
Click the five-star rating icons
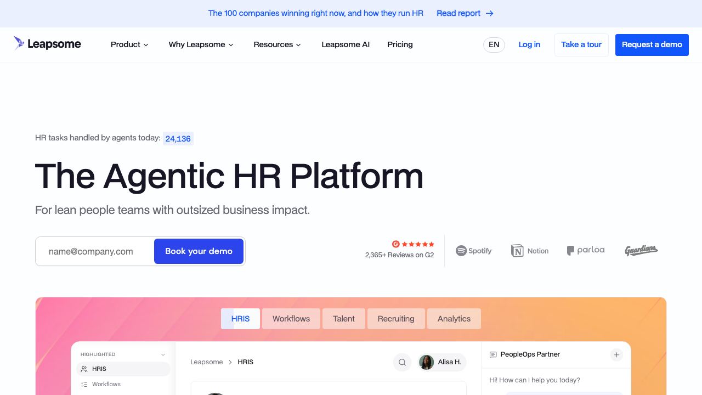(418, 244)
